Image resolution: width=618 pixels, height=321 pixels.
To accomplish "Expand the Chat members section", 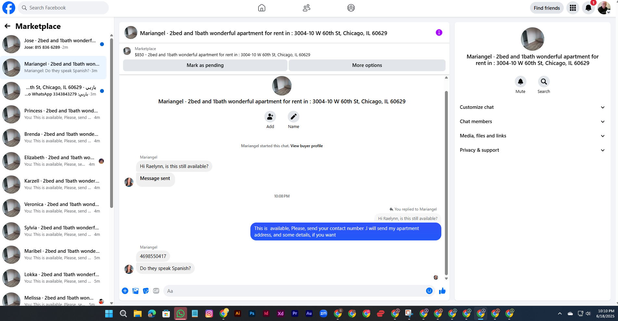I will point(533,122).
